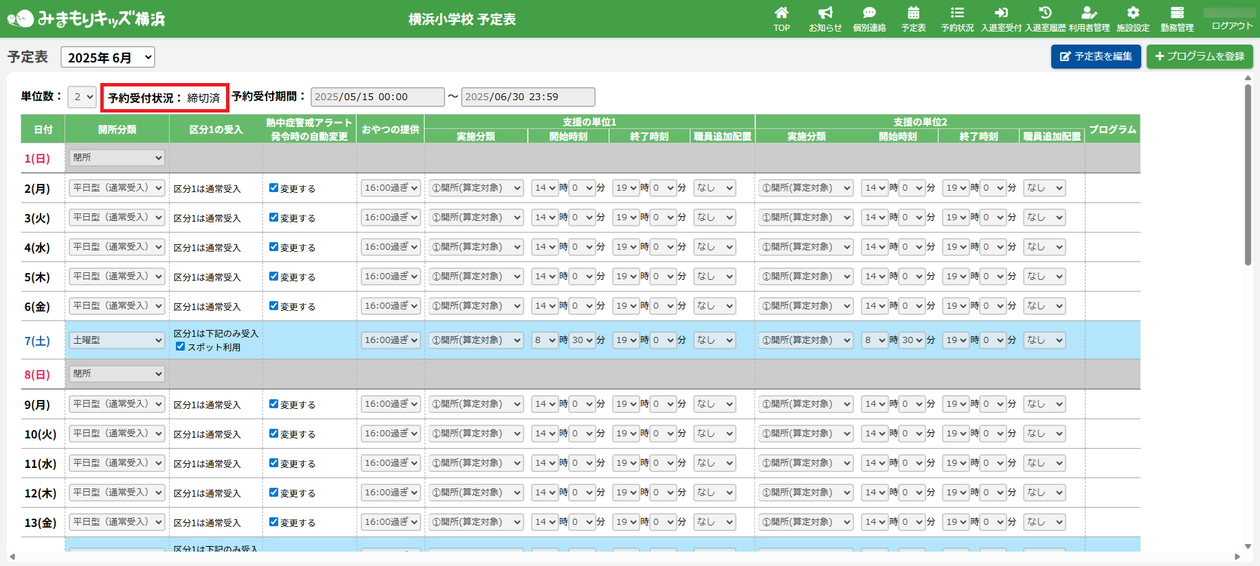1260x566 pixels.
Task: Toggle スポット利用 checkbox on 7(土)
Action: pos(180,346)
